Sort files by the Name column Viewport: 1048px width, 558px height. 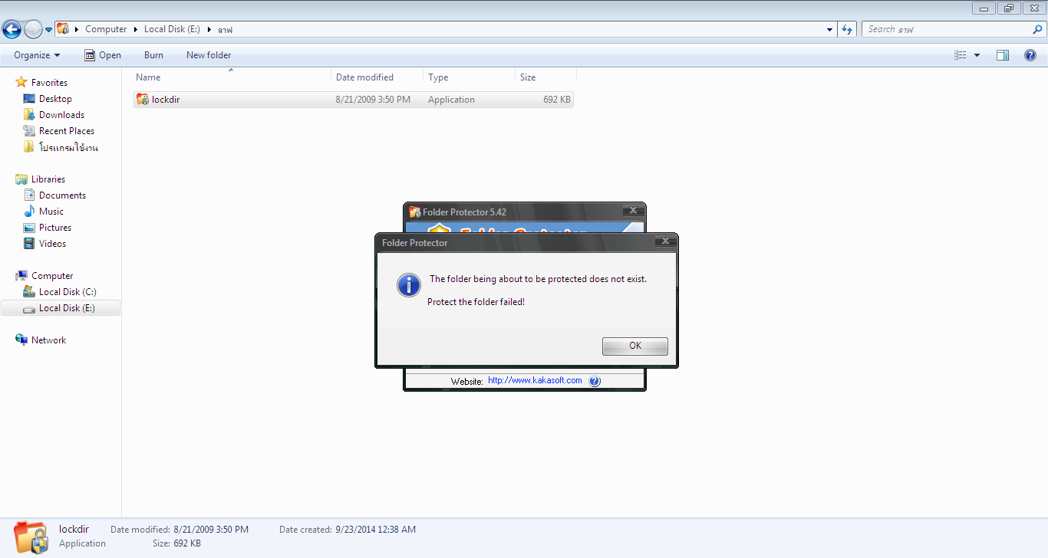pyautogui.click(x=232, y=77)
